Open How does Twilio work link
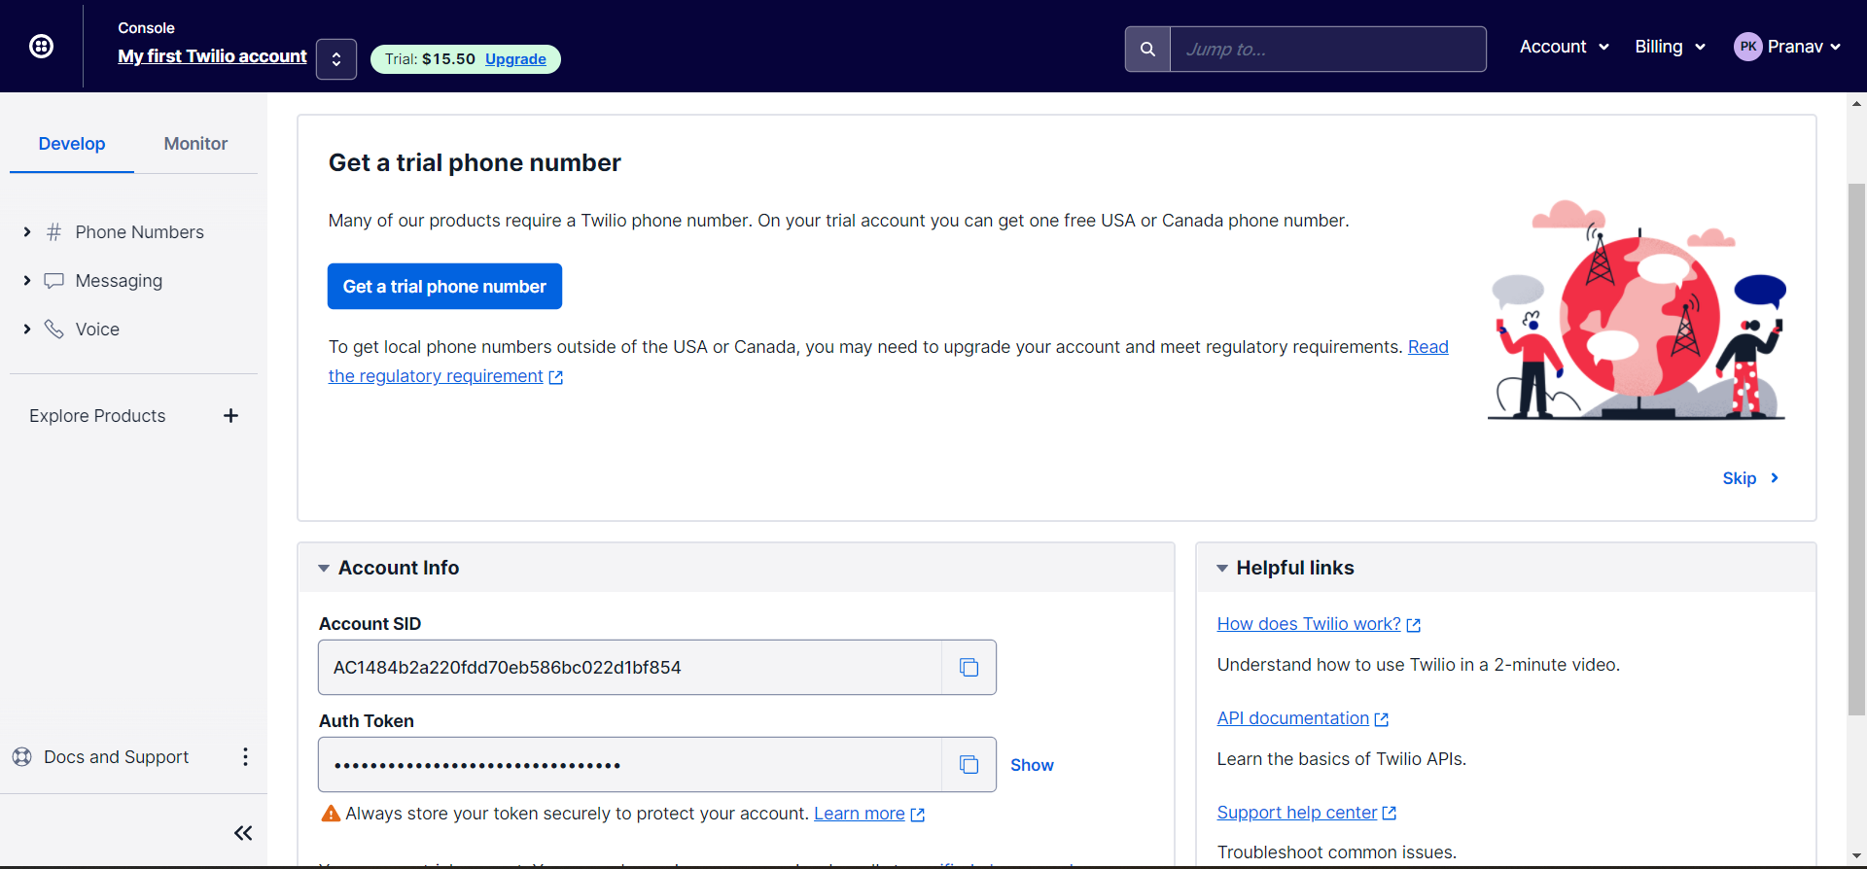The width and height of the screenshot is (1867, 869). [x=1309, y=624]
